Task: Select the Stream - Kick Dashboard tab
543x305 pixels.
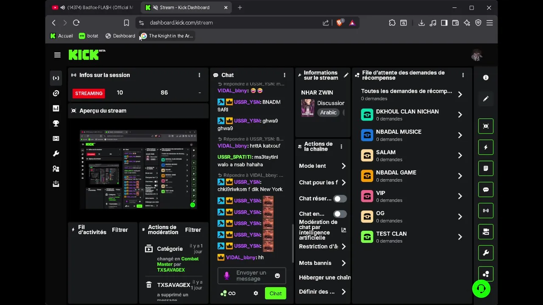Action: [x=185, y=8]
